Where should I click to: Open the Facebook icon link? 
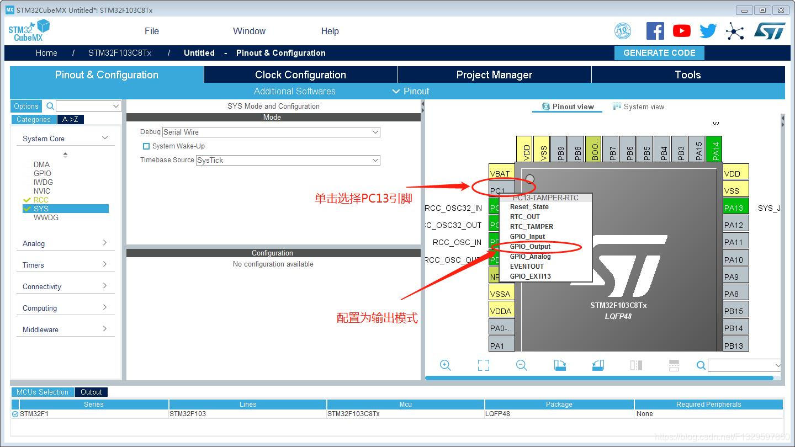pos(655,31)
